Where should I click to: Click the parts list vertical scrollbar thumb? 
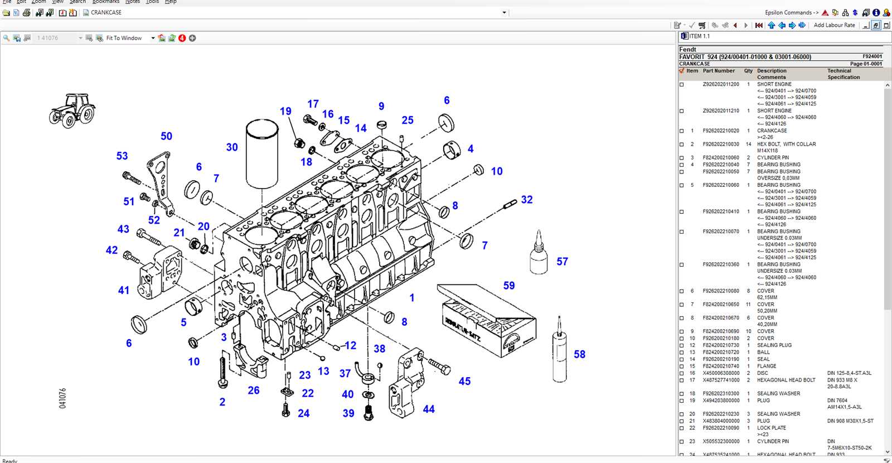coord(888,198)
